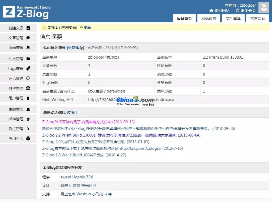
Task: Click the 应用中心 box icon
Action: pos(28,138)
